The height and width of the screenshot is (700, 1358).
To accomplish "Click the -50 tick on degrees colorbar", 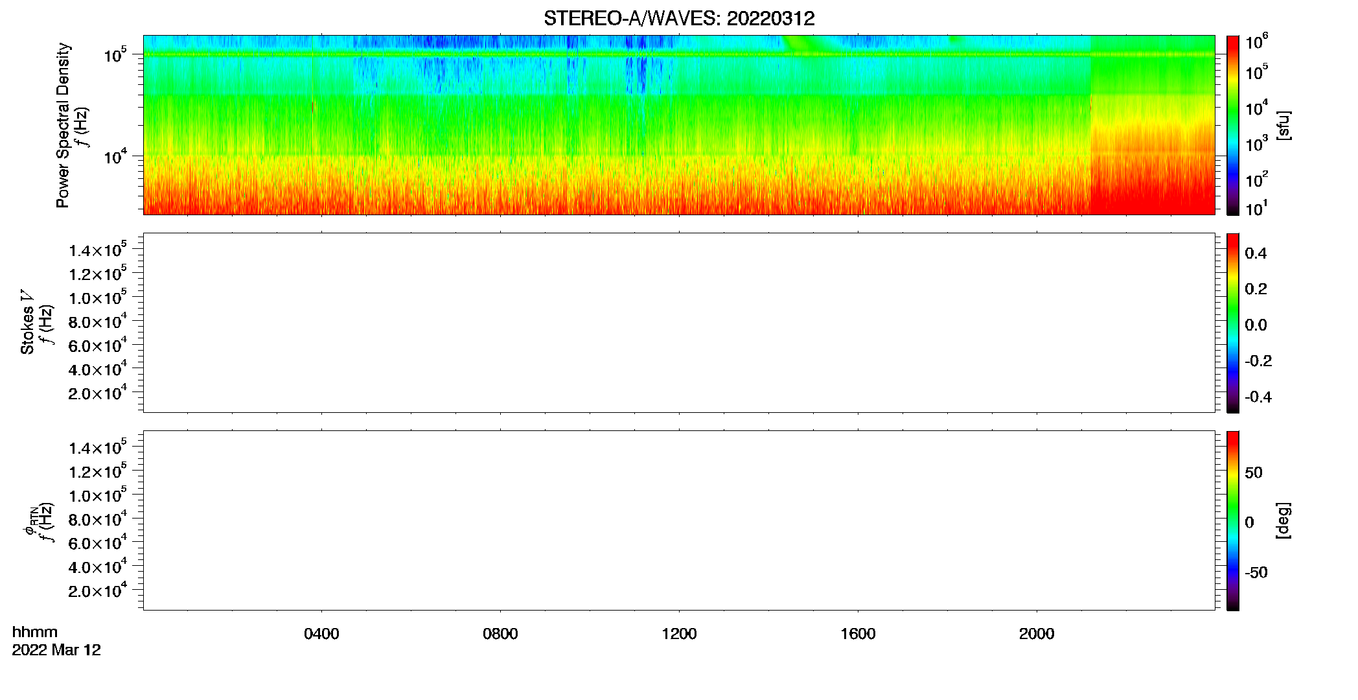I will [x=1256, y=572].
